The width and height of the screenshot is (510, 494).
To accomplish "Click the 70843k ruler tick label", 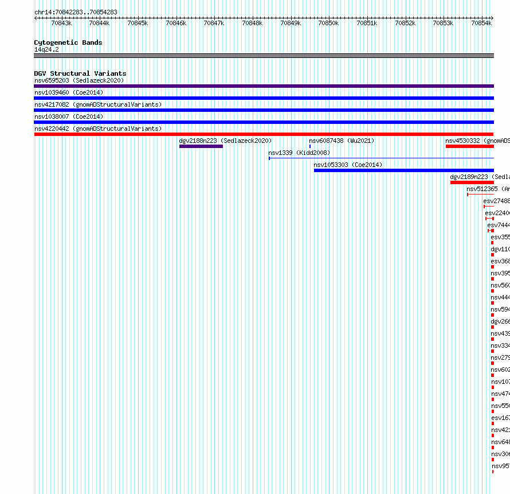I will tap(61, 23).
